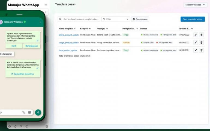Sort the Kategori column
Viewport: 210px width, 131px height.
90,29
